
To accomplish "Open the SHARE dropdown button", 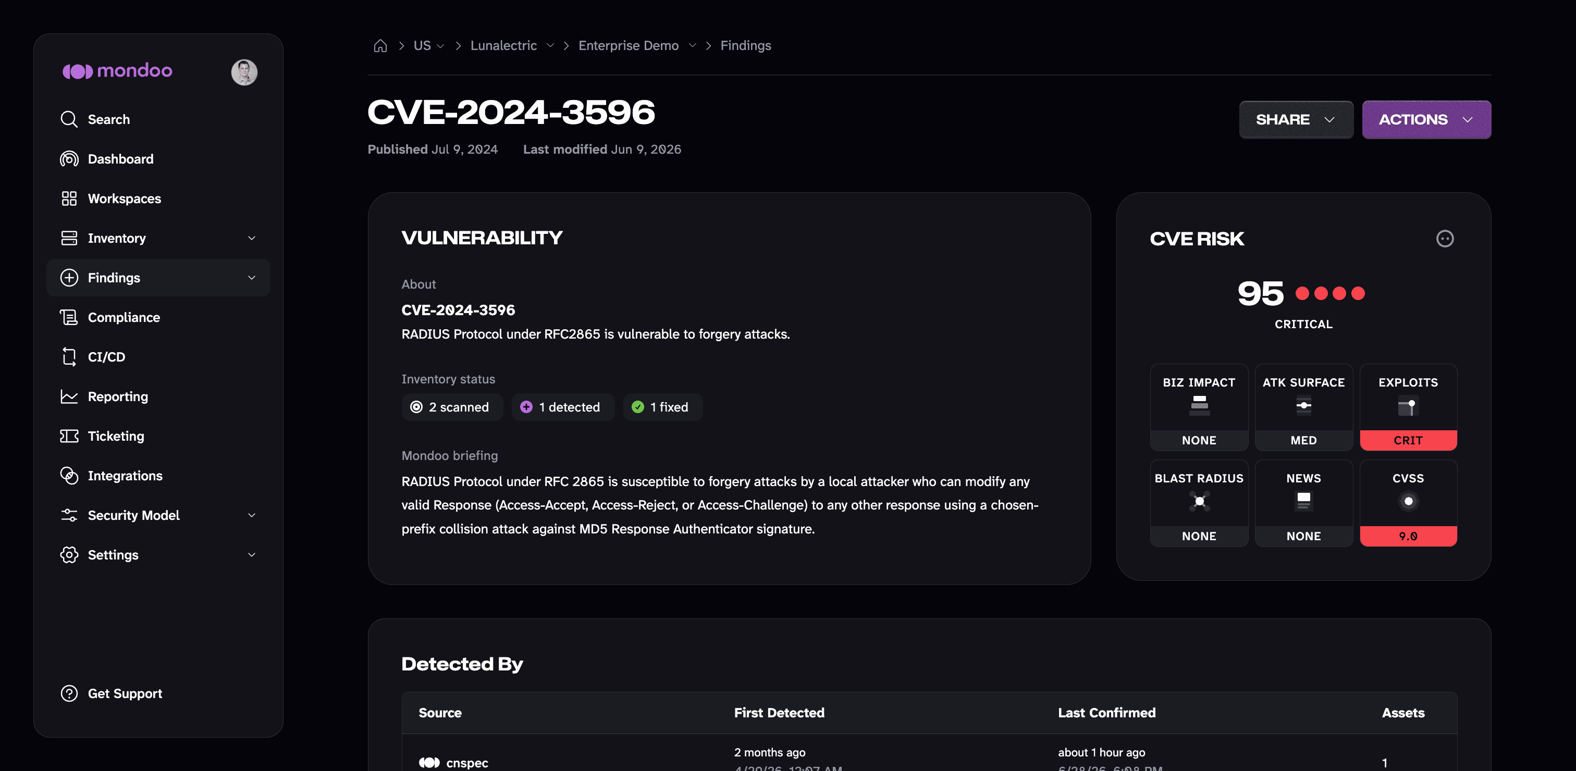I will point(1296,120).
